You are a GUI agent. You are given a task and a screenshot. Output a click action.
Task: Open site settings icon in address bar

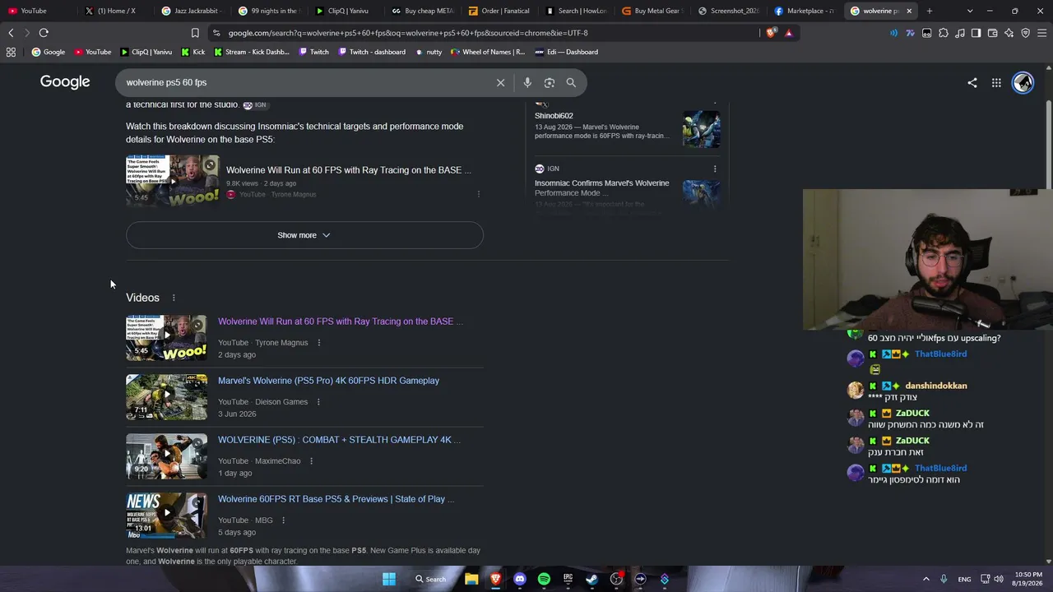[x=216, y=33]
